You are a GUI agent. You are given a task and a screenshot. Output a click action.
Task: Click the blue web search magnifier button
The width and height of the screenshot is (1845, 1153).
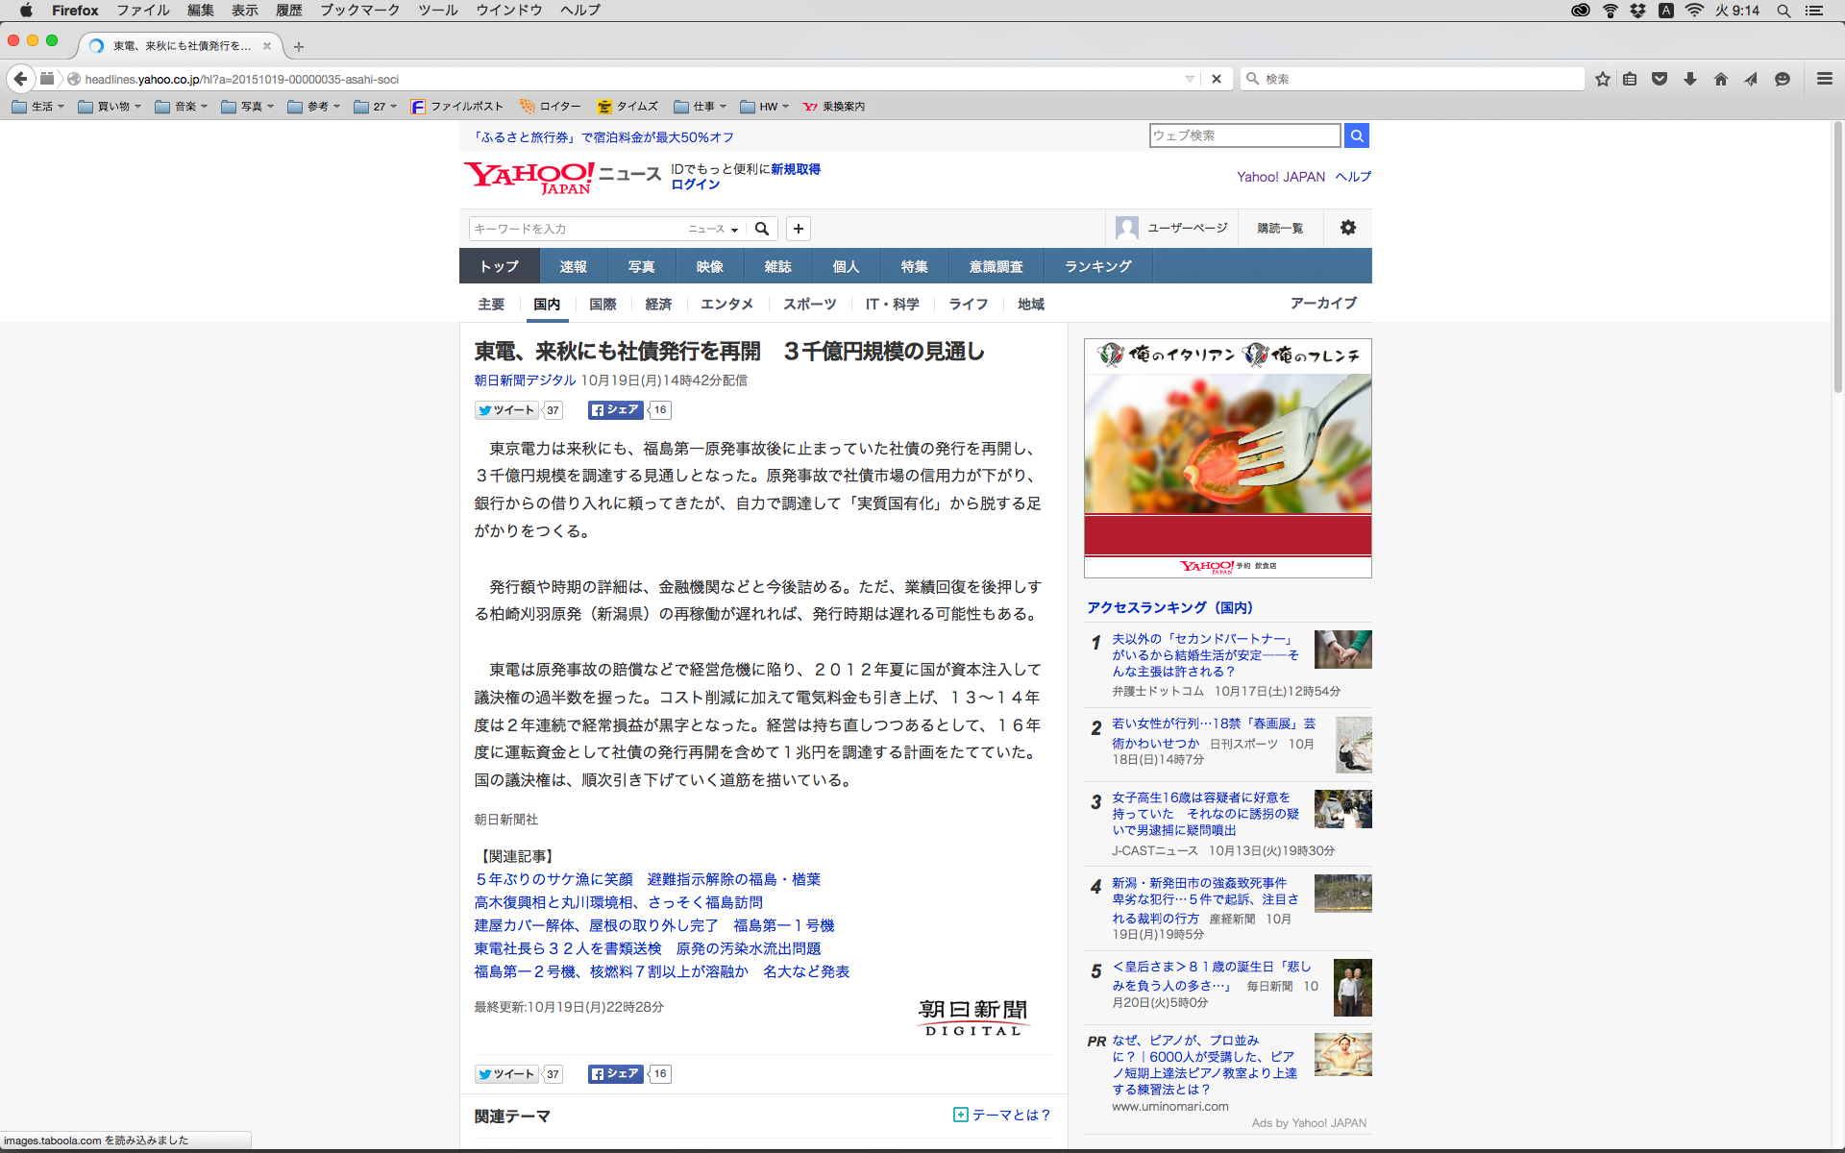coord(1356,135)
